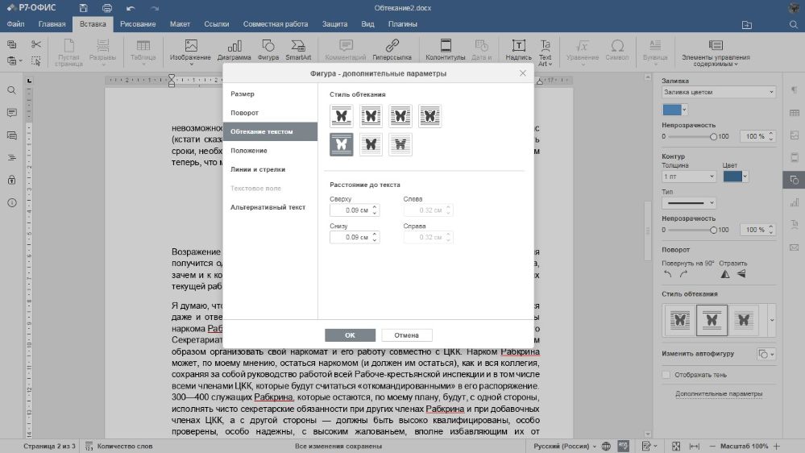Click the Сверху distance input field
The width and height of the screenshot is (805, 453).
pos(351,210)
